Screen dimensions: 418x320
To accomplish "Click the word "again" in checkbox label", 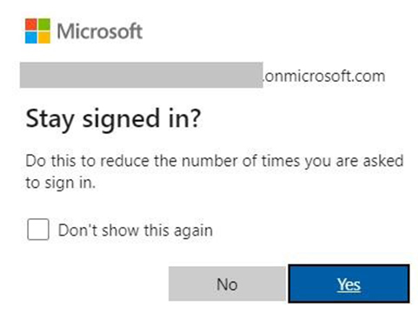I will (193, 231).
